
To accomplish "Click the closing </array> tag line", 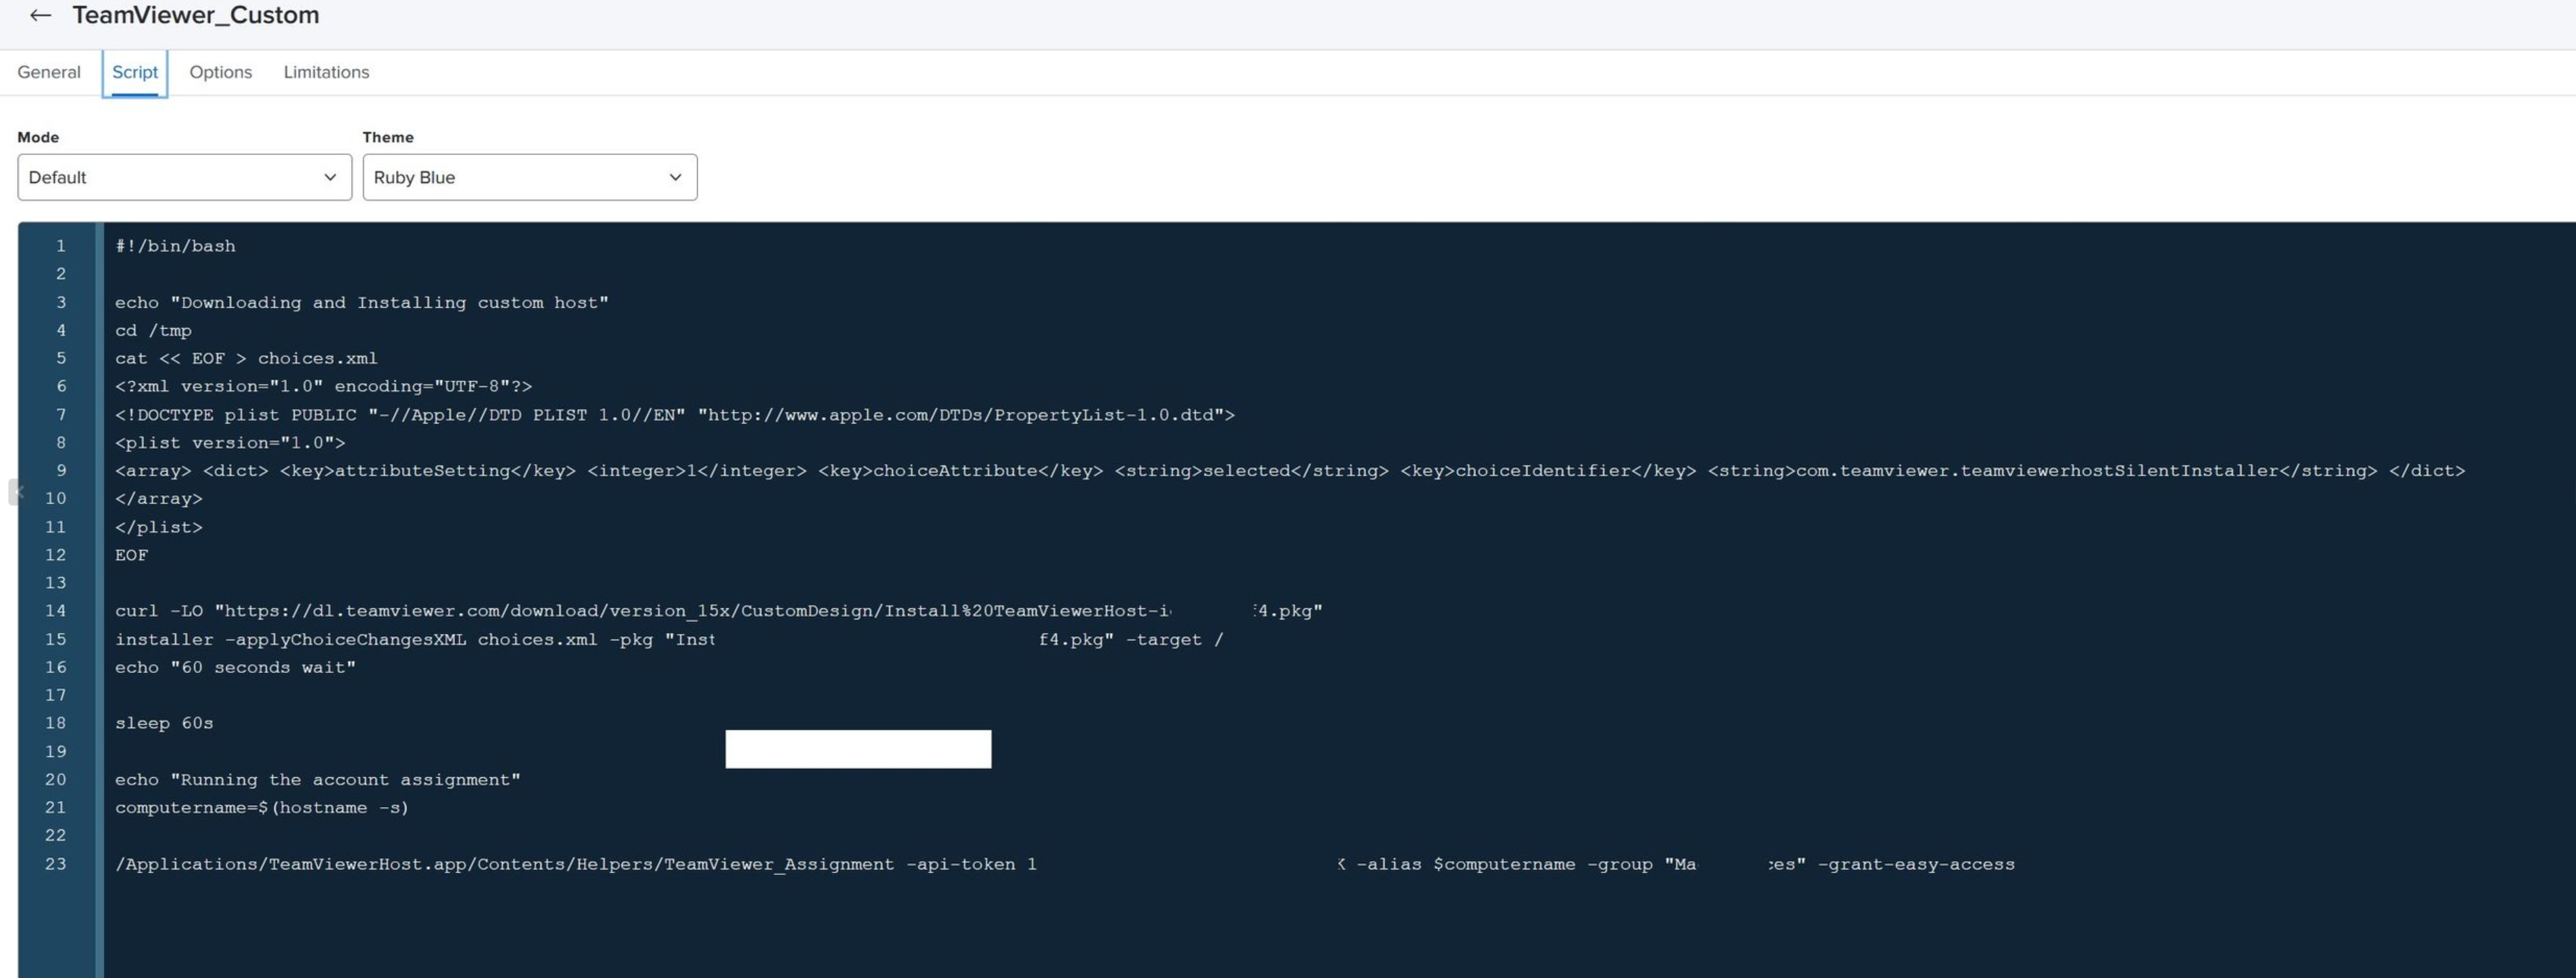I will click(x=159, y=498).
